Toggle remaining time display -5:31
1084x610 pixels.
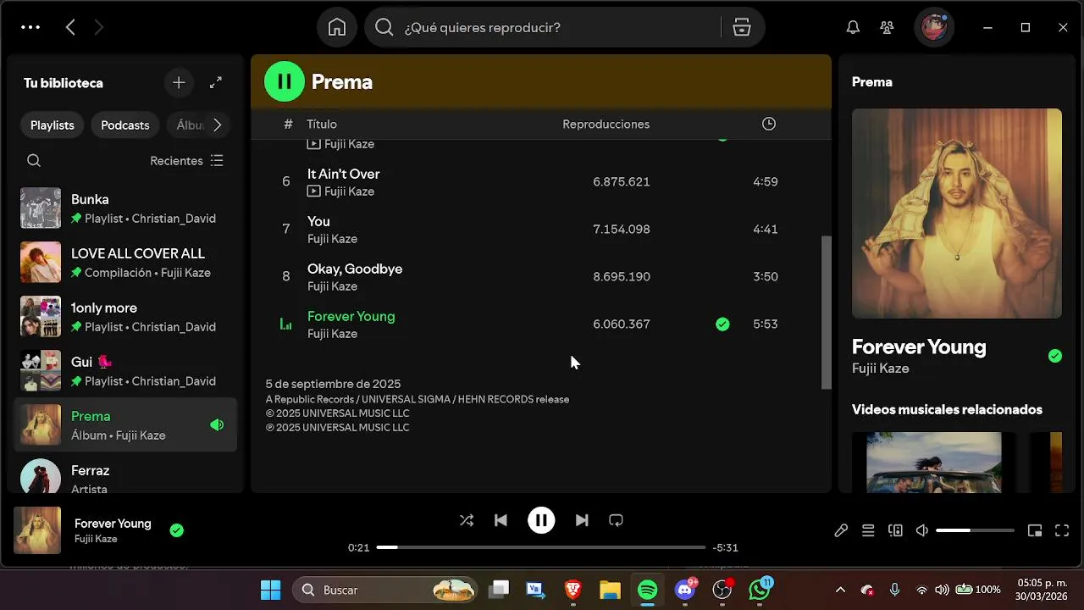click(x=726, y=547)
